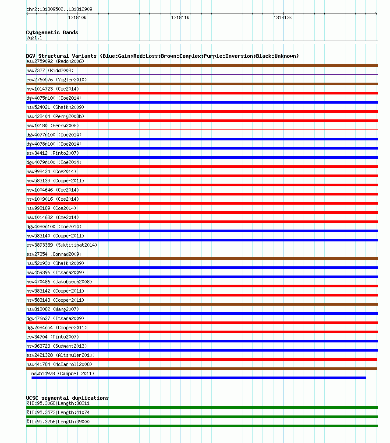
Task: Select esv27354 (Conrad2009) label
Action: pos(54,254)
